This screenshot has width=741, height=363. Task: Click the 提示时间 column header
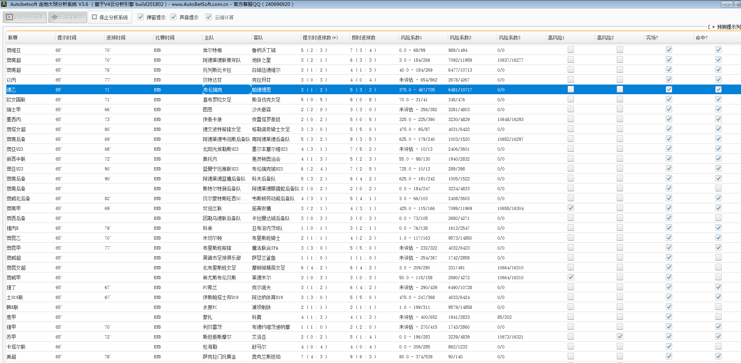click(66, 38)
